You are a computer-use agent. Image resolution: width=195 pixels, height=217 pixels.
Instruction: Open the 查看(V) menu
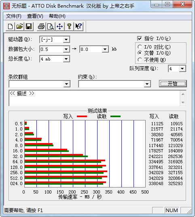coord(35,16)
